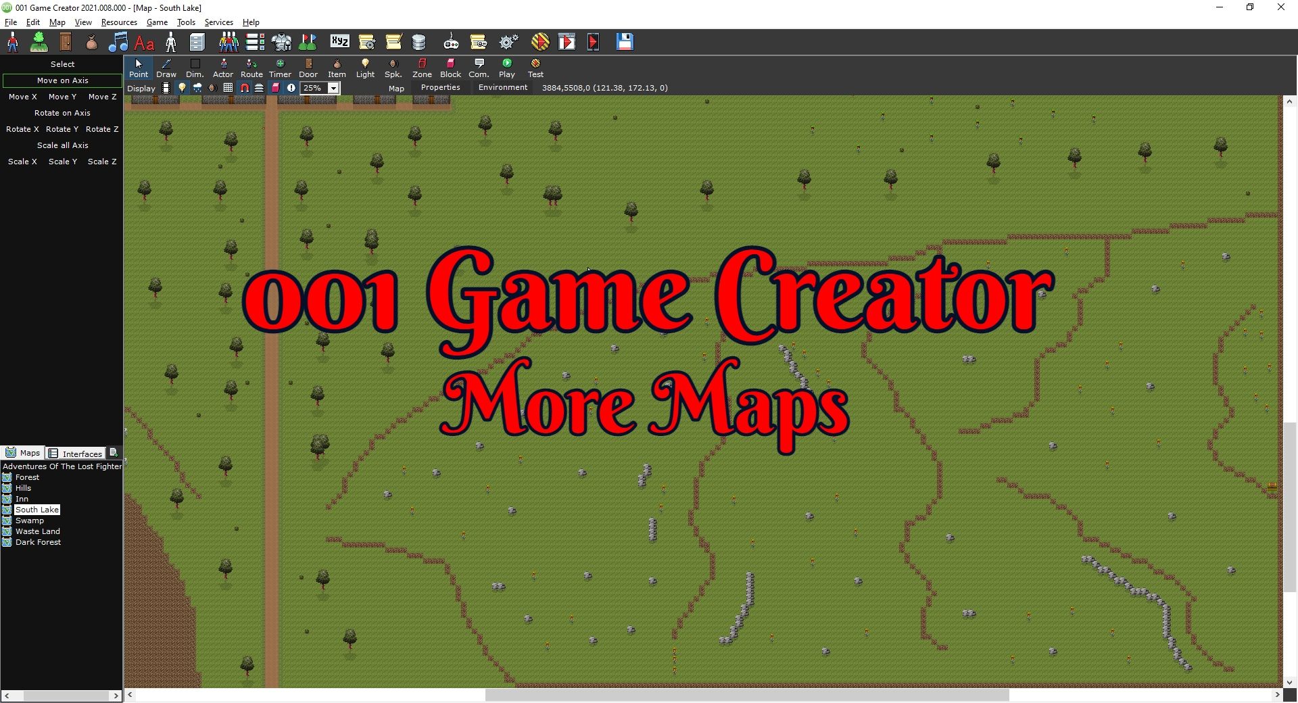This screenshot has width=1298, height=703.
Task: Open the database cylinder icon
Action: tap(419, 42)
